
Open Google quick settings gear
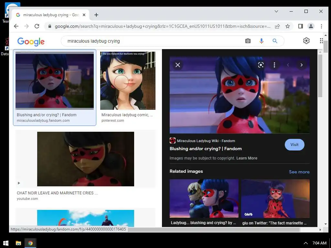coord(306,41)
